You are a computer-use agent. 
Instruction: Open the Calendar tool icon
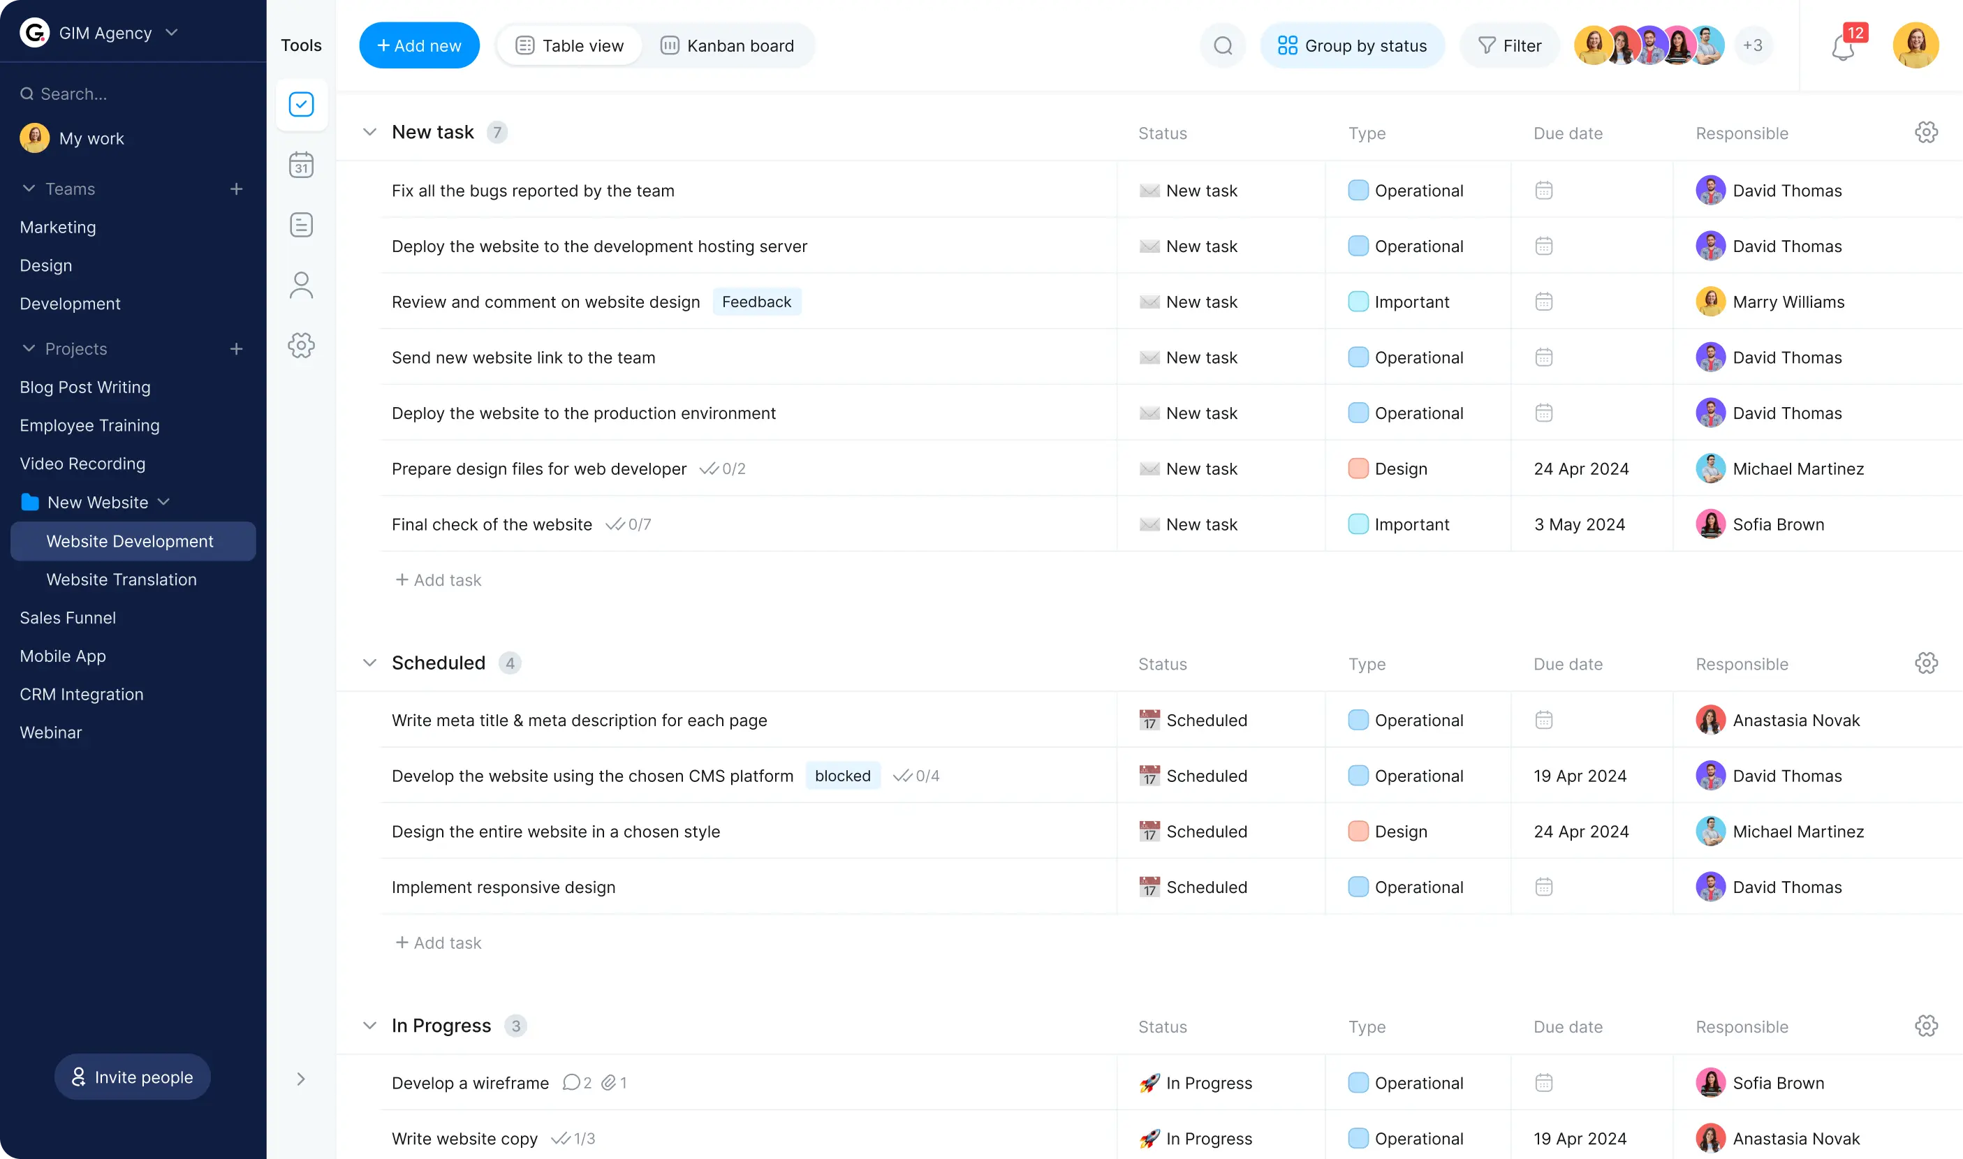[x=301, y=165]
